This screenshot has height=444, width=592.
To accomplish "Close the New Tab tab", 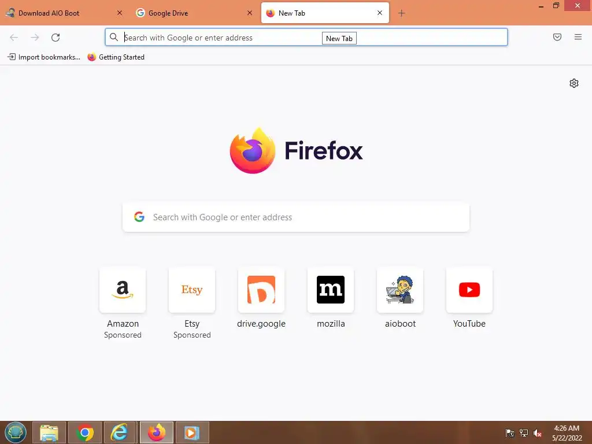I will (x=380, y=13).
